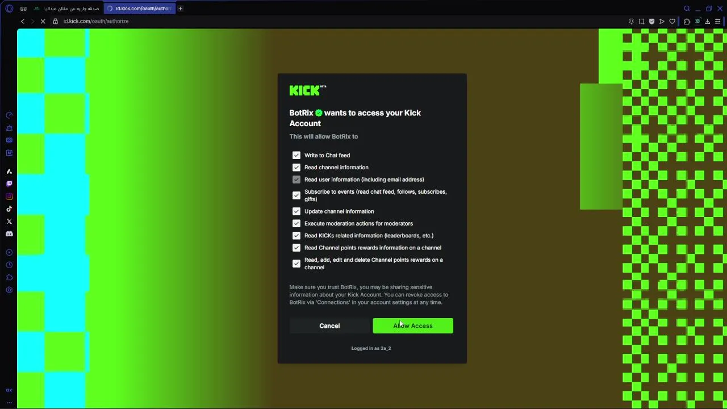Click the BotRix verified badge
Screen dimensions: 727x409
click(x=319, y=113)
